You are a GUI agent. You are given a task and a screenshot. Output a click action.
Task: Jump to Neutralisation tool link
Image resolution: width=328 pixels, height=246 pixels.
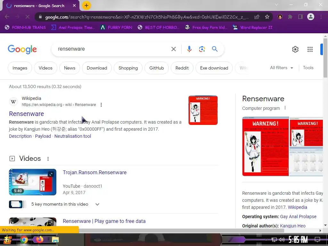(73, 136)
